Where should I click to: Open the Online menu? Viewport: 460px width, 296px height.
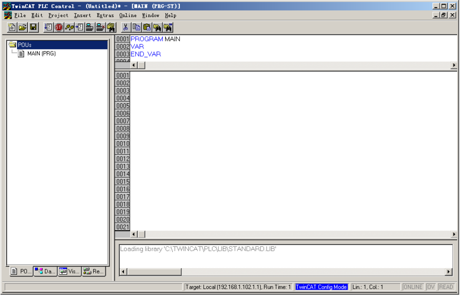tap(128, 15)
